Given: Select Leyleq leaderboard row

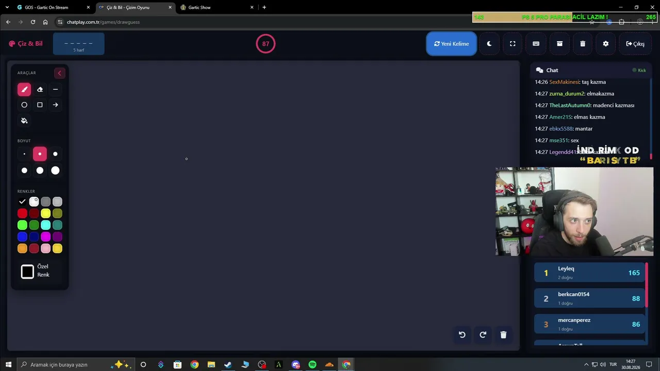Looking at the screenshot, I should tap(590, 273).
